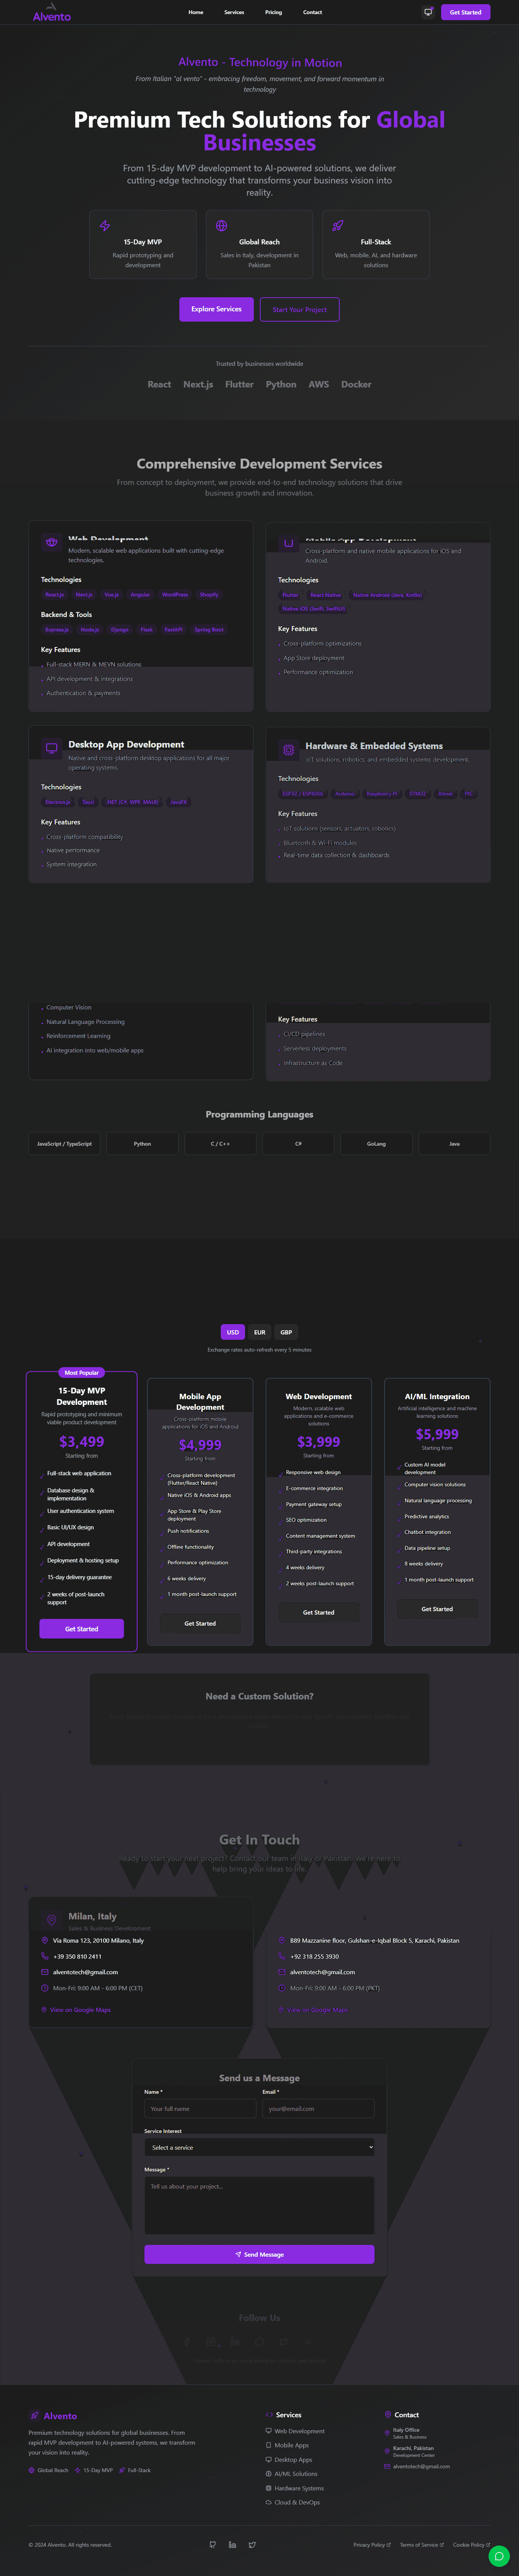
Task: Open the Terms of Service footer link
Action: click(x=422, y=2545)
